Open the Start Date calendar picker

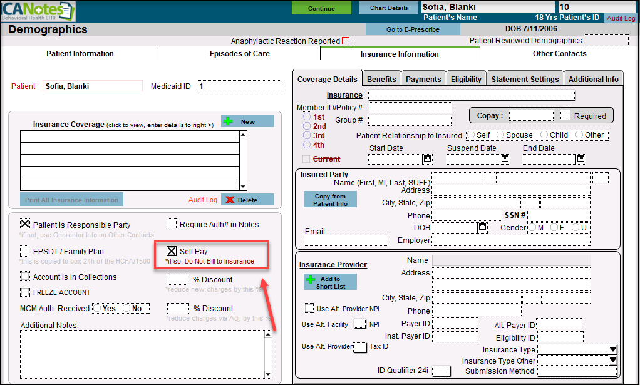(428, 159)
